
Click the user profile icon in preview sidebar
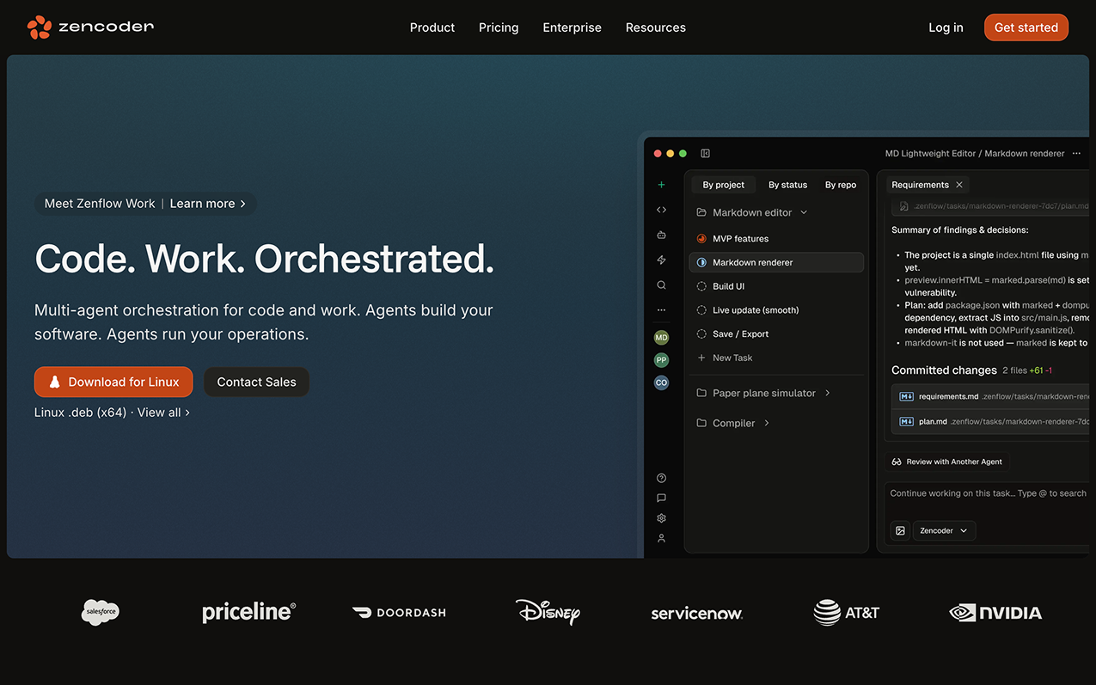point(661,538)
